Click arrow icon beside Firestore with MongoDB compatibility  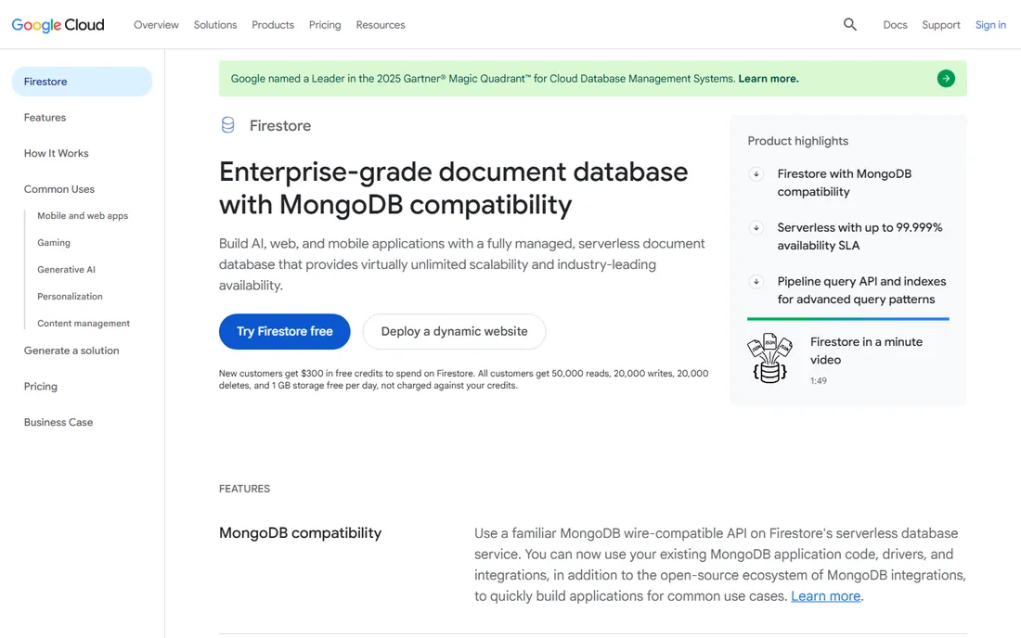pos(756,173)
